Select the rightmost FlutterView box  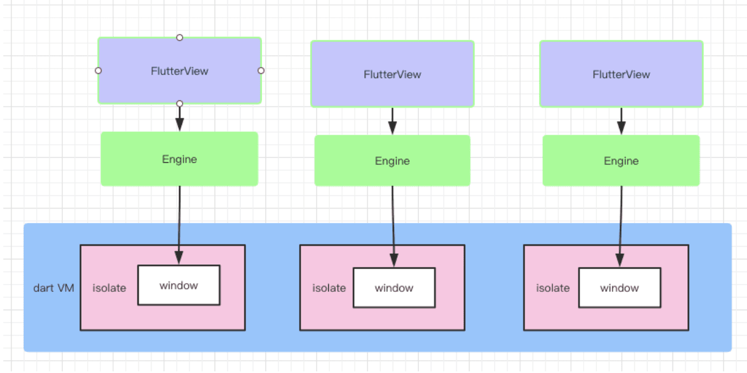tap(621, 74)
